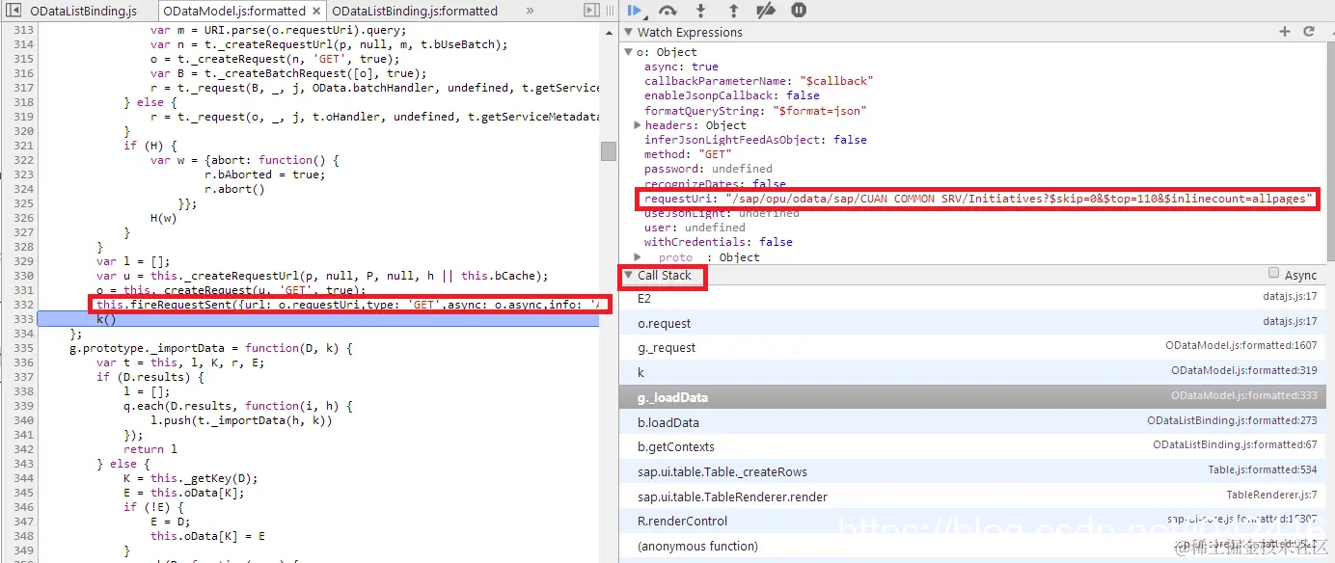Step over next function call
This screenshot has height=563, width=1335.
click(x=667, y=11)
